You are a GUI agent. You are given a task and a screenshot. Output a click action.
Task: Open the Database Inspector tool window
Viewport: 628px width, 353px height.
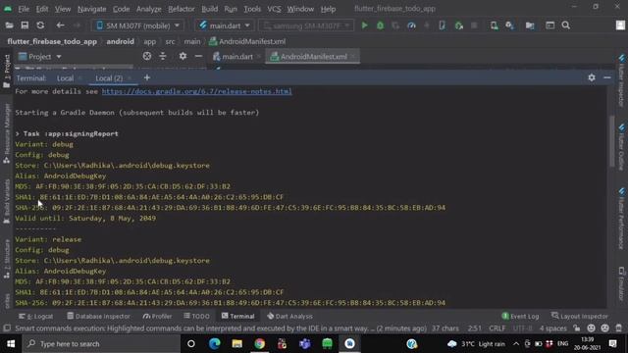tap(98, 316)
